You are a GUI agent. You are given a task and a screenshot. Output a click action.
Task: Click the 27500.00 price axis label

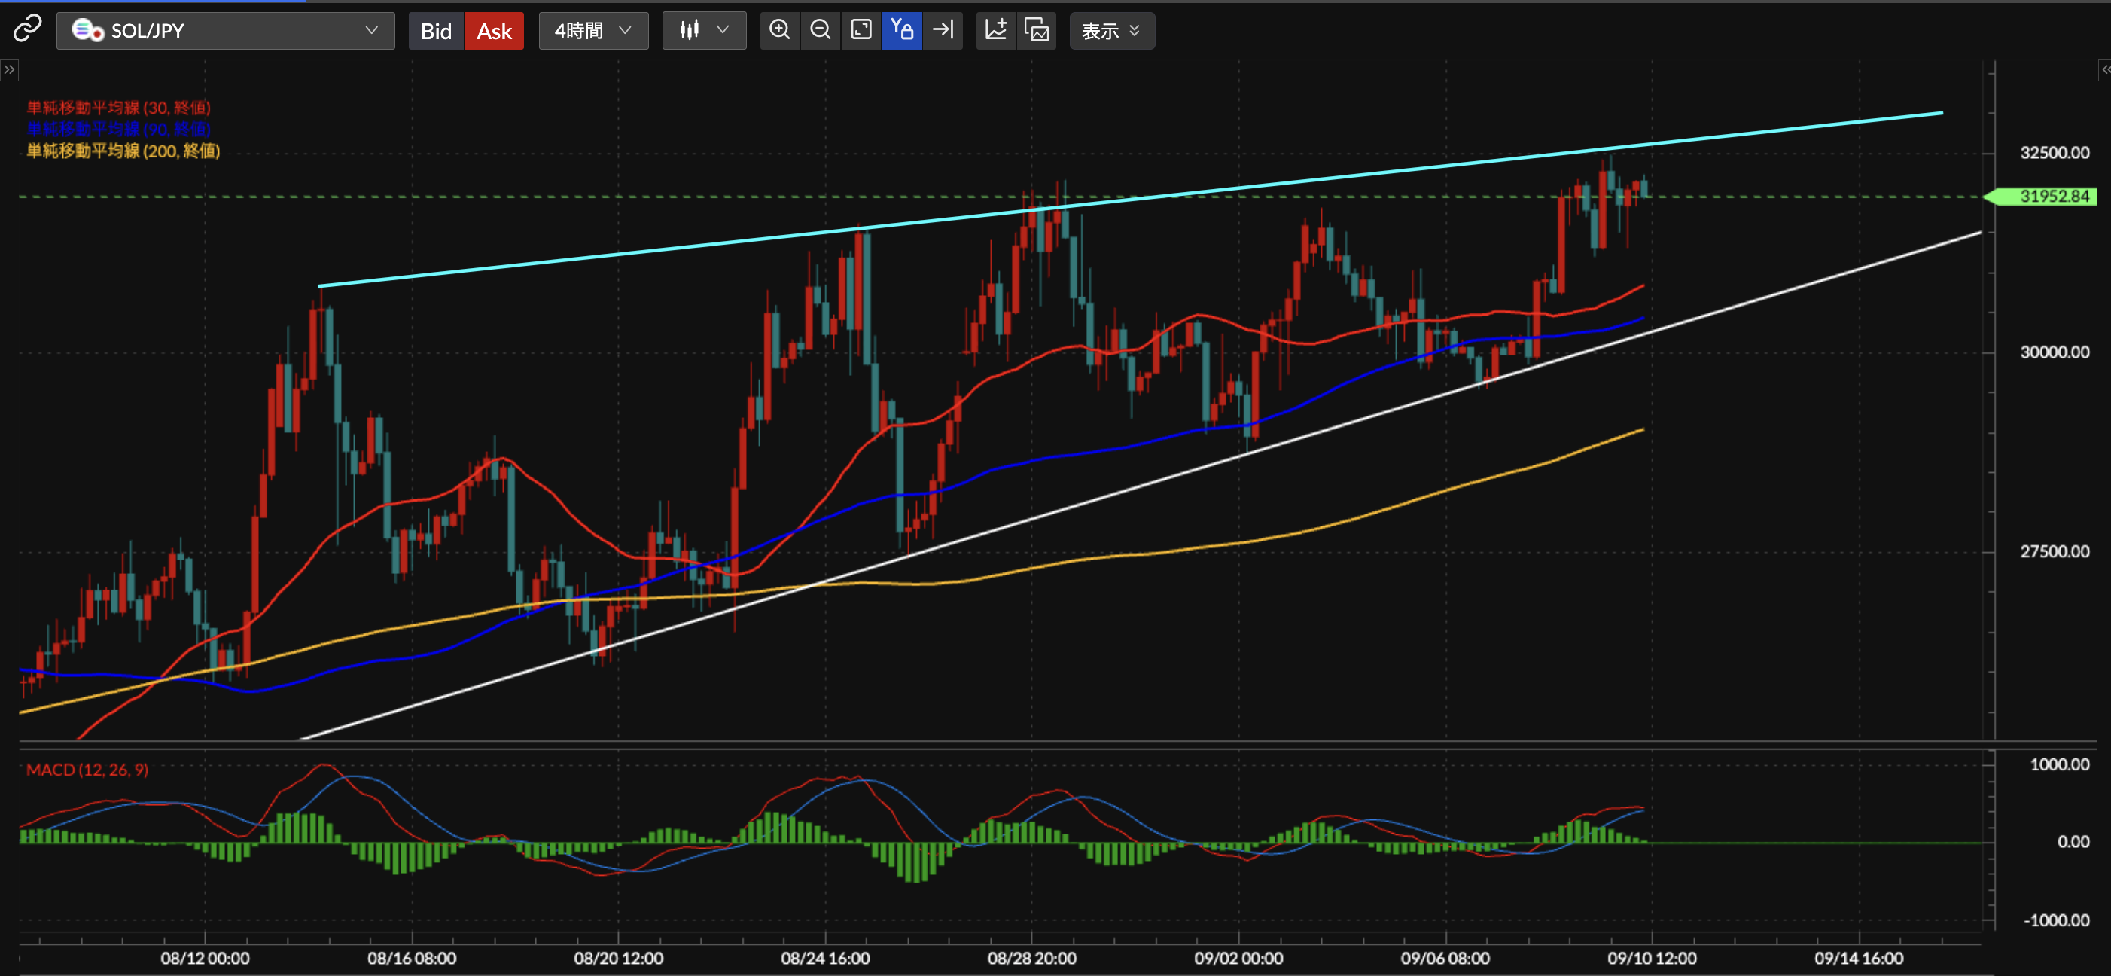[x=2054, y=551]
